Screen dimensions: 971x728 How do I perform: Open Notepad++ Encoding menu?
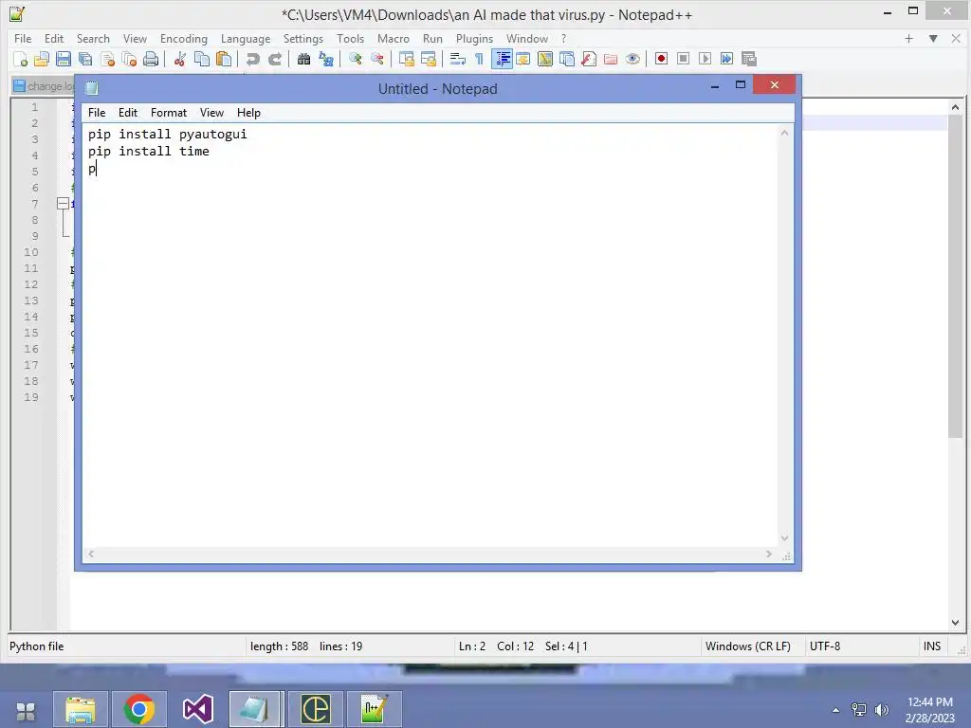tap(184, 38)
